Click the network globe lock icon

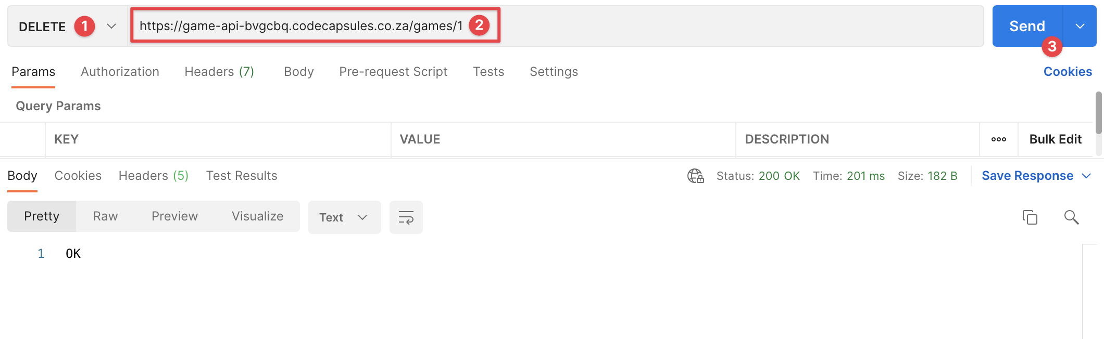point(695,176)
